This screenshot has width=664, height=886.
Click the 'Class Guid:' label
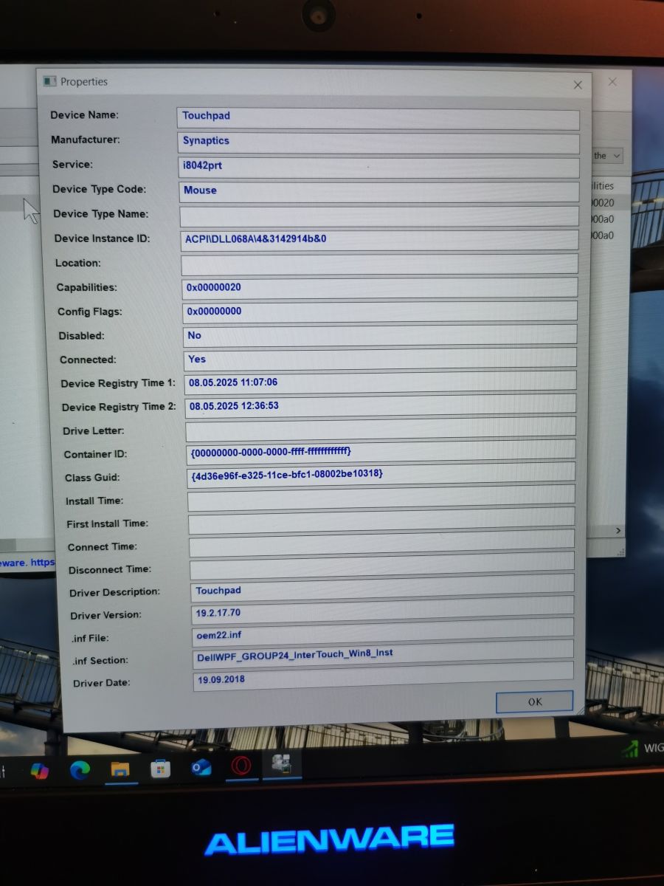pyautogui.click(x=92, y=478)
